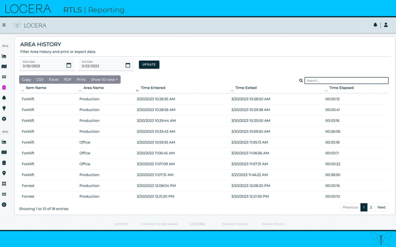
Task: Select the RFID location pin icon
Action: (5, 173)
